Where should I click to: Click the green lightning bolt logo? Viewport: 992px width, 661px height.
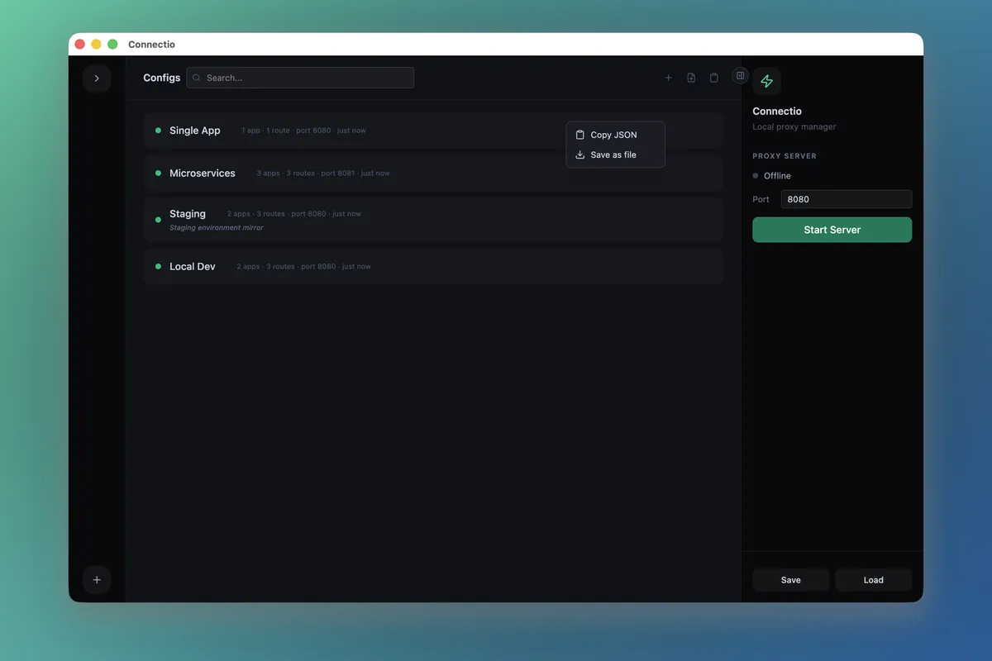pos(767,81)
